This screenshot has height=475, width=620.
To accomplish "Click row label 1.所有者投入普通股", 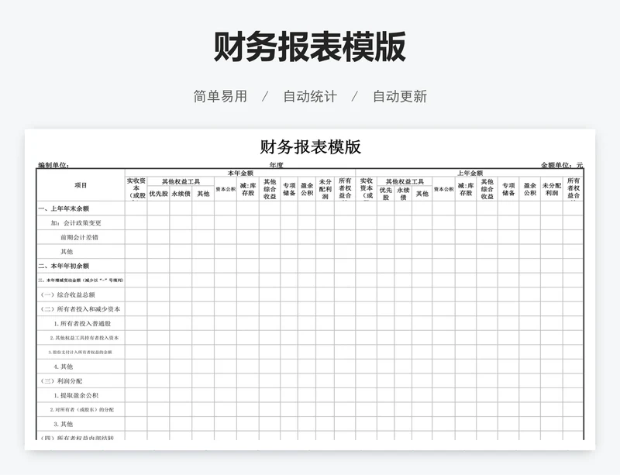I will 82,324.
